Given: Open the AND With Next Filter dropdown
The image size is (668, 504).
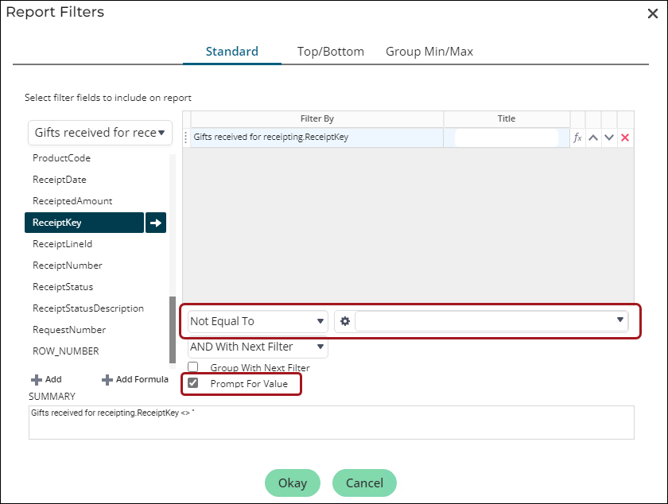Looking at the screenshot, I should tap(258, 347).
